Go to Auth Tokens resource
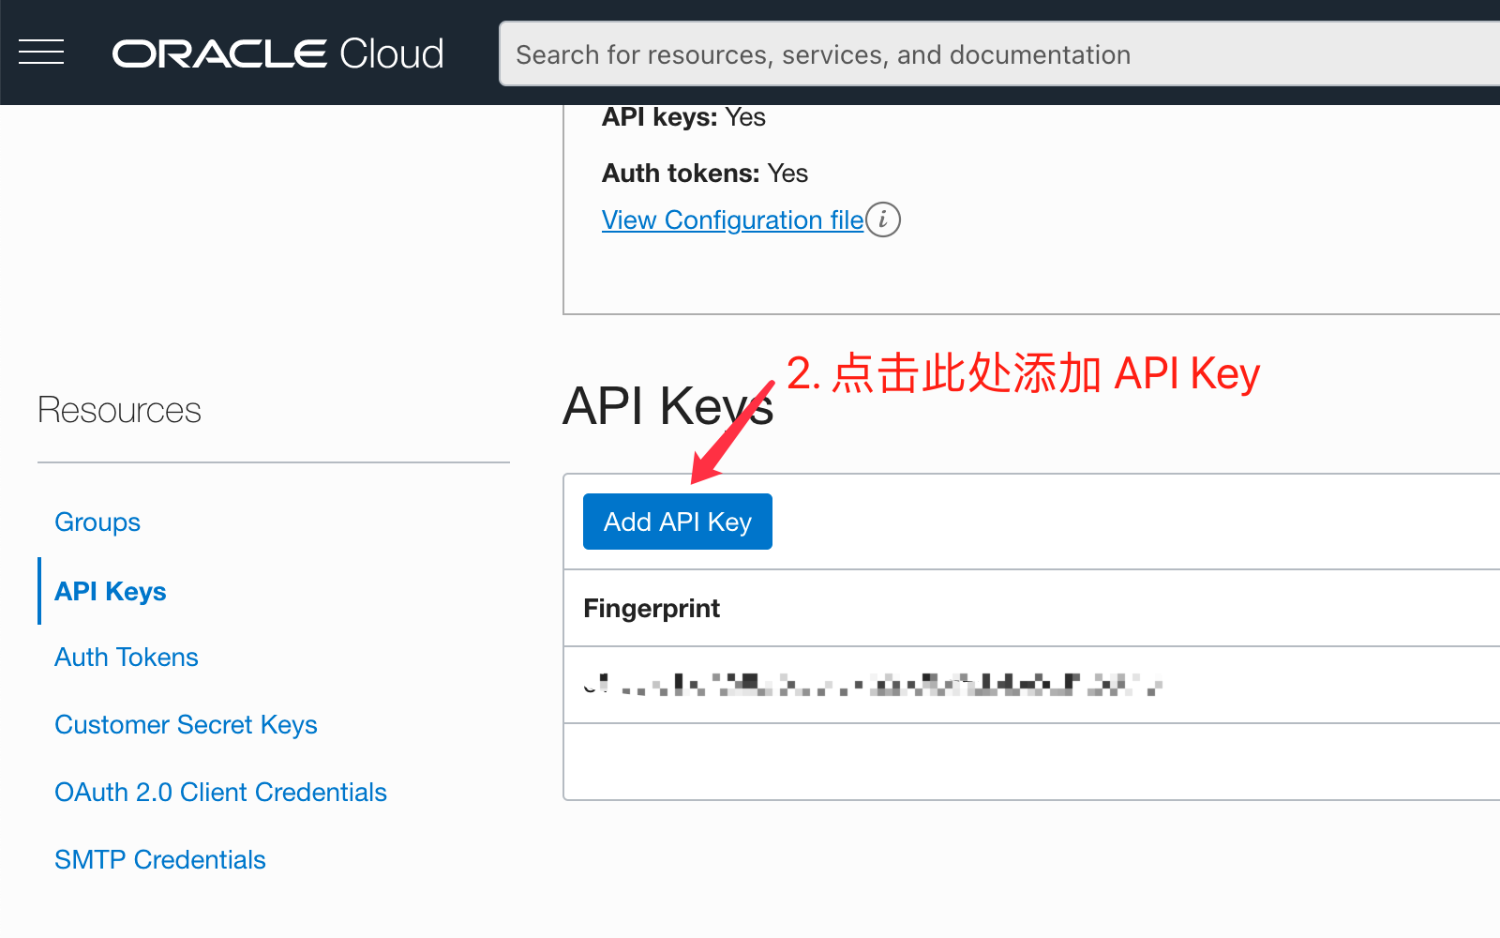This screenshot has height=938, width=1500. 127,658
